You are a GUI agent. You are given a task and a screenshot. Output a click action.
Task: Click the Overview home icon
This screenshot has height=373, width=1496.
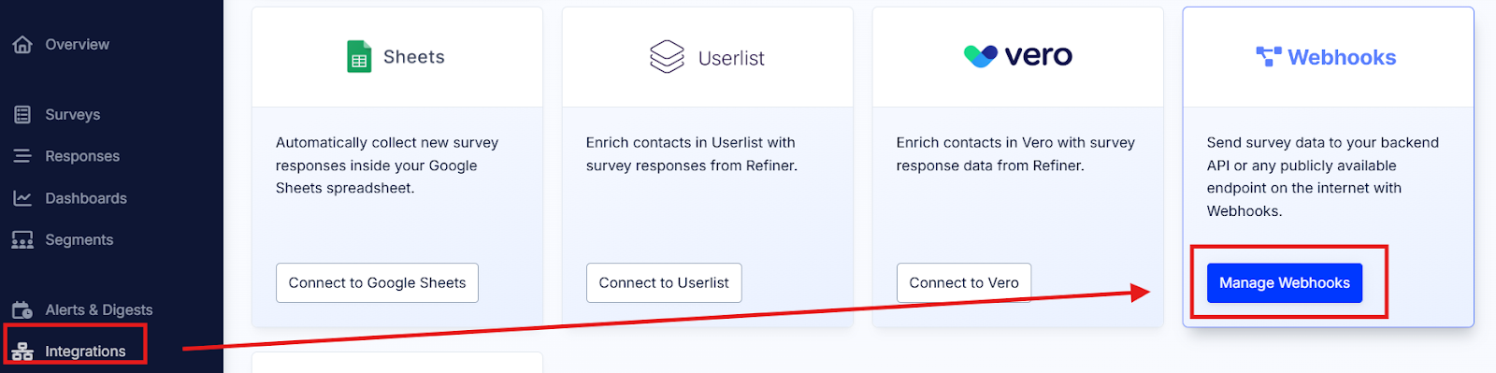pos(22,44)
